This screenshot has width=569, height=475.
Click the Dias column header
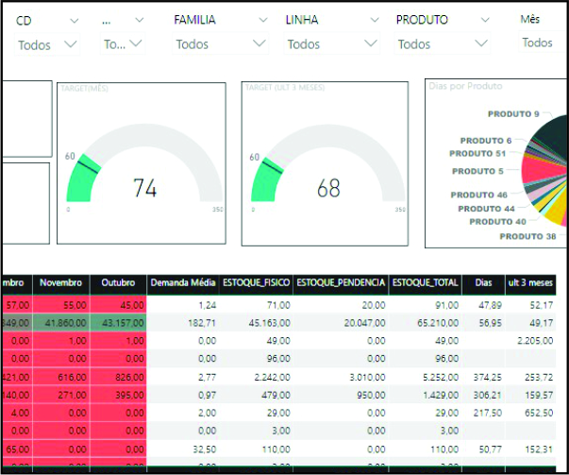483,282
